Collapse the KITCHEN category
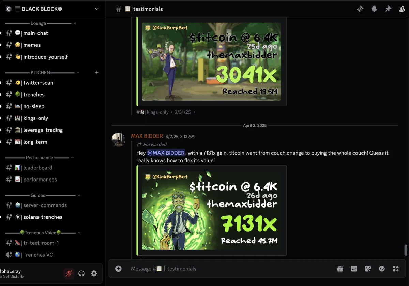The height and width of the screenshot is (286, 409). point(42,73)
